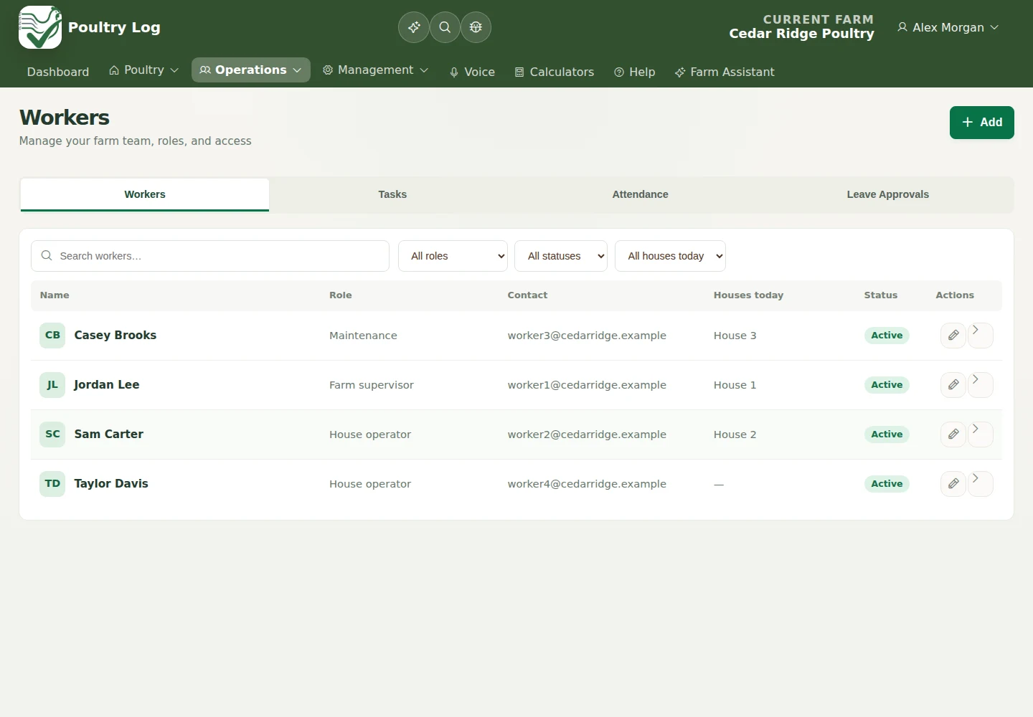Select the Workers tab
This screenshot has width=1033, height=717.
click(x=145, y=194)
